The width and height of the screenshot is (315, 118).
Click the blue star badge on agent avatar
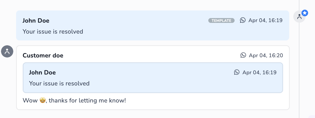(305, 13)
